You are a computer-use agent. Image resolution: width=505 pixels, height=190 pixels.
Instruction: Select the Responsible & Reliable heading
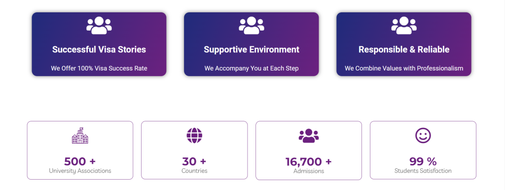click(404, 49)
